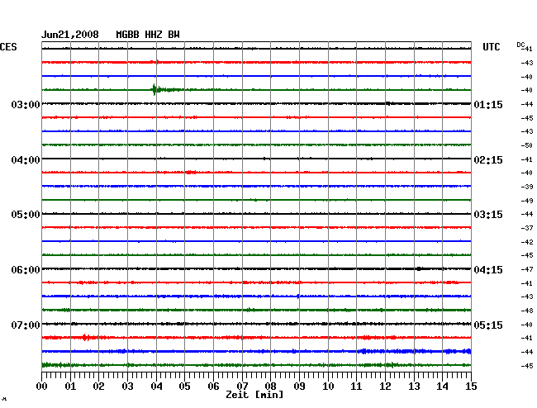
Task: Select the station label MGBB HHZ BW
Action: click(148, 35)
